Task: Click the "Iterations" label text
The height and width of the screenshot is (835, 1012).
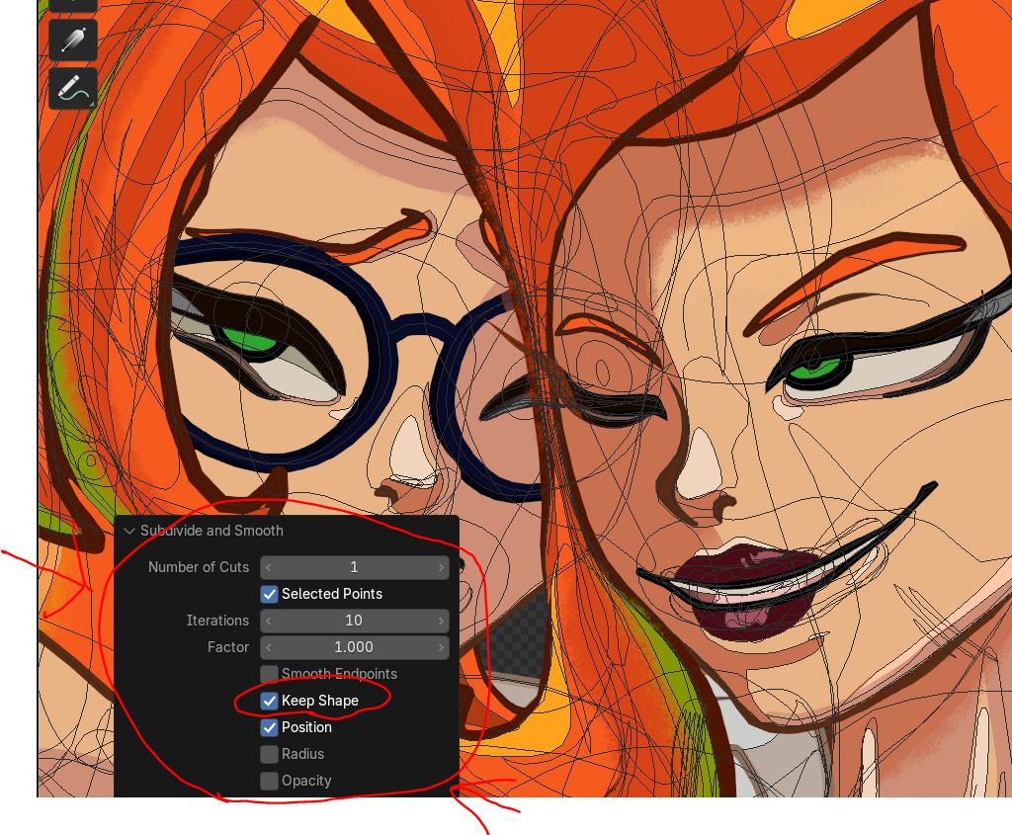Action: [x=217, y=621]
